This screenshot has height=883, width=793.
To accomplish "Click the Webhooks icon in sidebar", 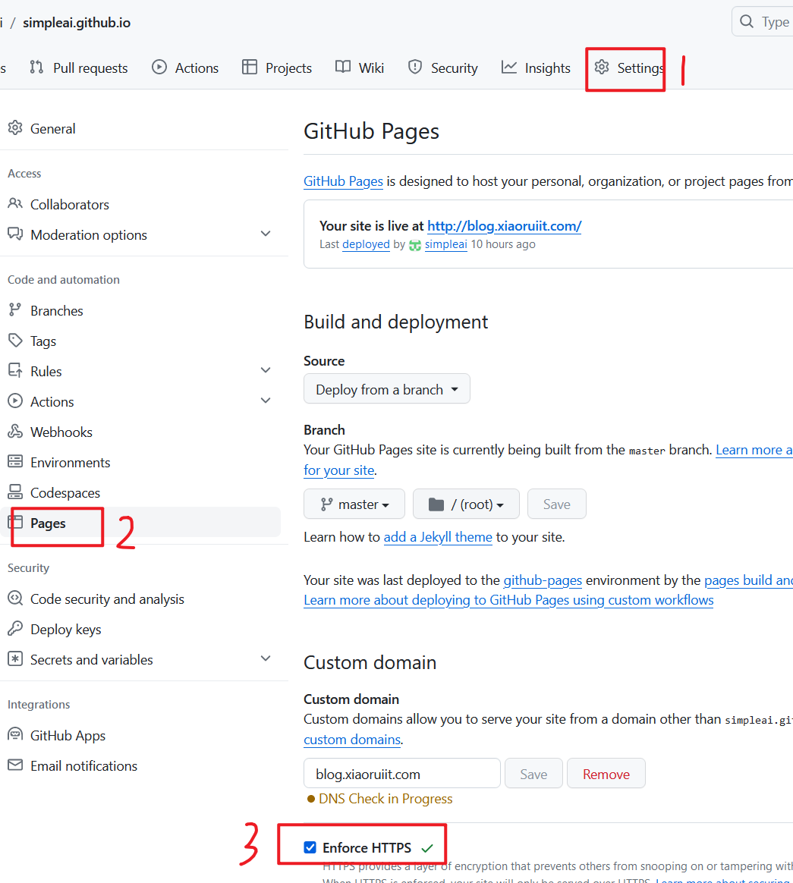I will (x=15, y=432).
